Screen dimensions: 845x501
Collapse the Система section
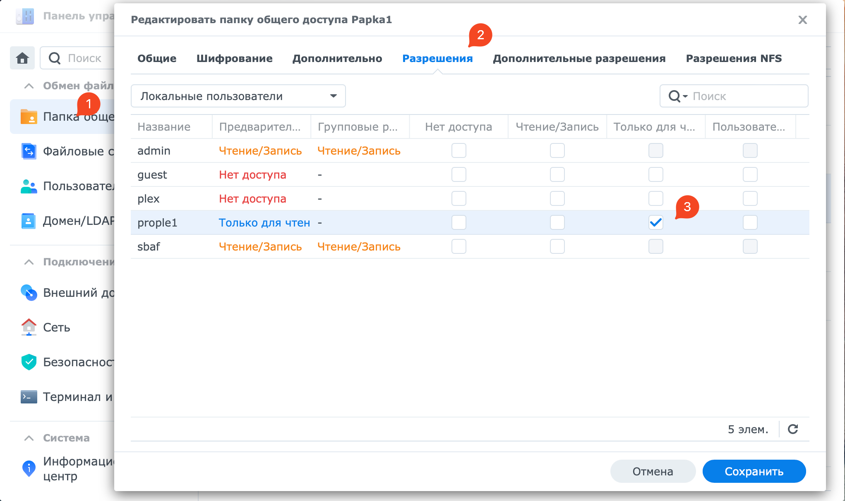[29, 438]
